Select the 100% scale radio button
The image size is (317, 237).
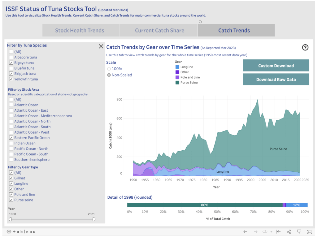click(109, 69)
